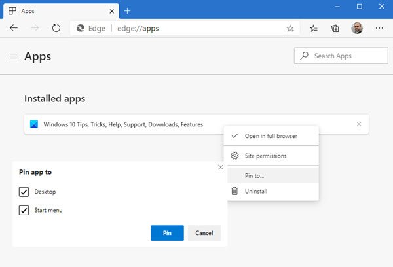Uncheck the Desktop checkbox
This screenshot has width=393, height=267.
(24, 192)
